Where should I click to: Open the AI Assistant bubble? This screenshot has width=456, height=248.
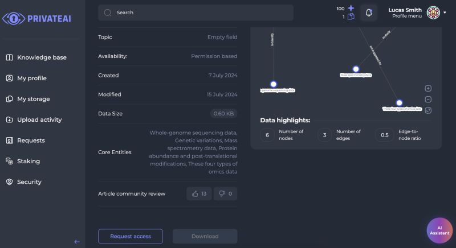tap(439, 230)
